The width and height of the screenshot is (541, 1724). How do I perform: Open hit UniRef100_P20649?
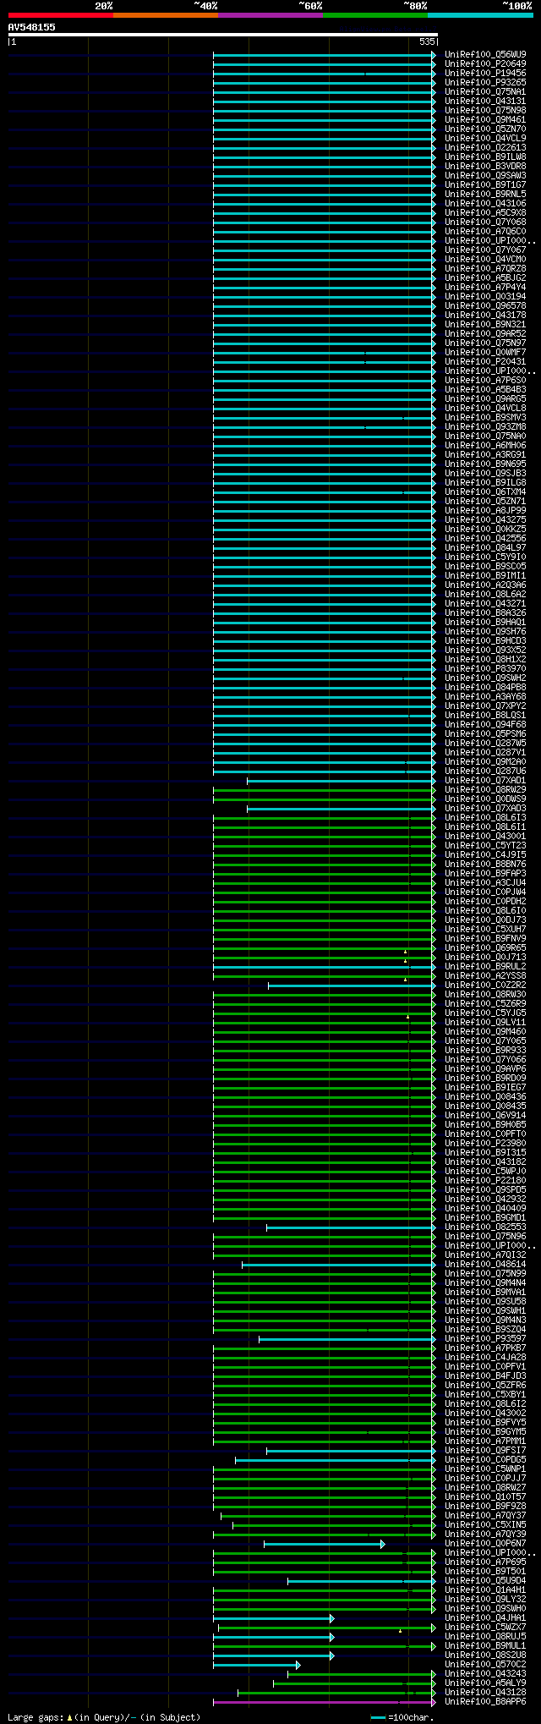(x=485, y=63)
